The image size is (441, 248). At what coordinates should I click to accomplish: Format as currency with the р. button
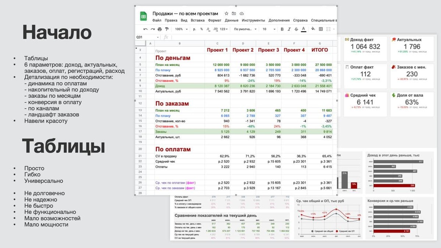pyautogui.click(x=195, y=29)
